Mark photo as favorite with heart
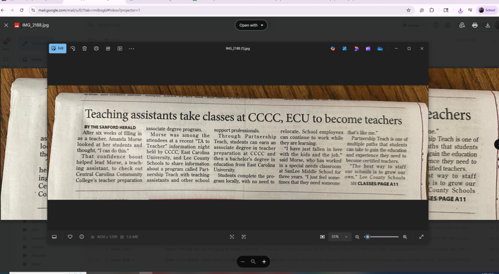Image resolution: width=499 pixels, height=274 pixels. [70, 236]
